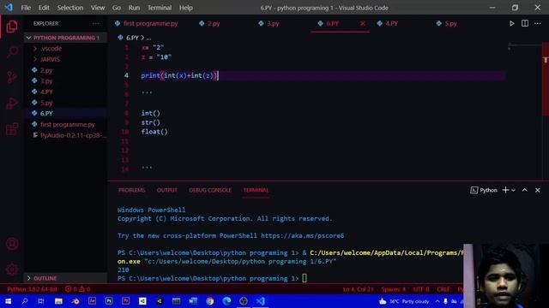
Task: Switch to the DEBUG CONSOLE tab
Action: tap(210, 190)
